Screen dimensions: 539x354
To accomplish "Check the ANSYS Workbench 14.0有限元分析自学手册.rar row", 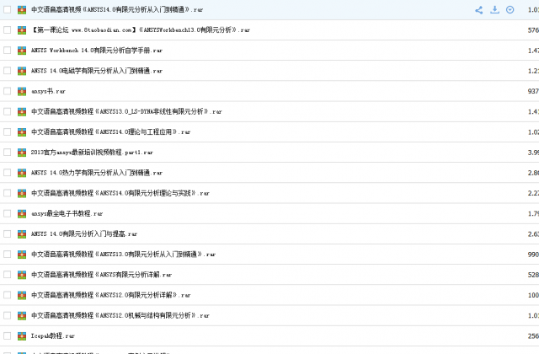I will (x=8, y=51).
